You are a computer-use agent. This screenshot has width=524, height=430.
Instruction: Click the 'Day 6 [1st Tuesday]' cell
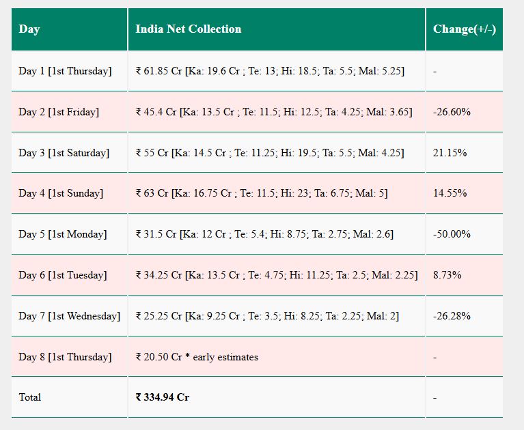point(62,275)
